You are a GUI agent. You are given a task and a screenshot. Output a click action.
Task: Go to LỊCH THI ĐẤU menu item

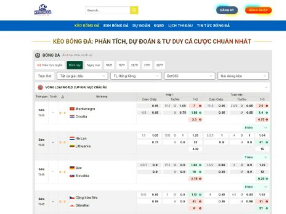click(x=180, y=26)
